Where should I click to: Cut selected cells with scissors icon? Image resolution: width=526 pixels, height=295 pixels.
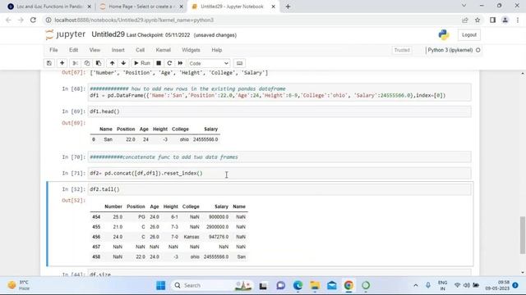[x=75, y=63]
